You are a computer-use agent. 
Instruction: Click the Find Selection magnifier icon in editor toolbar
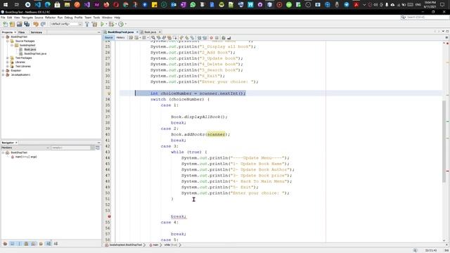pos(153,37)
